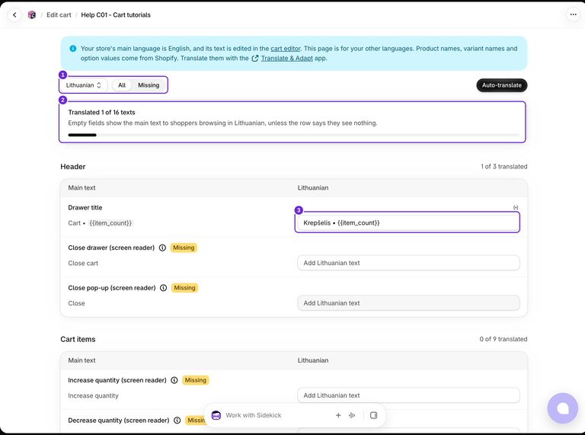
Task: Click the Missing badge on Close drawer row
Action: (x=184, y=248)
